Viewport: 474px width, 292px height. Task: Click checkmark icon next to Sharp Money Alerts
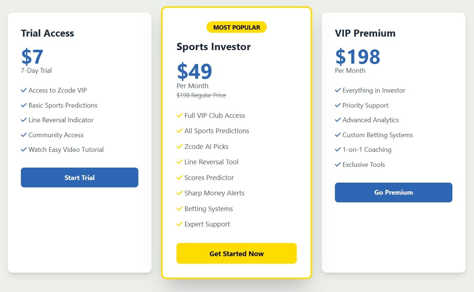click(x=179, y=193)
